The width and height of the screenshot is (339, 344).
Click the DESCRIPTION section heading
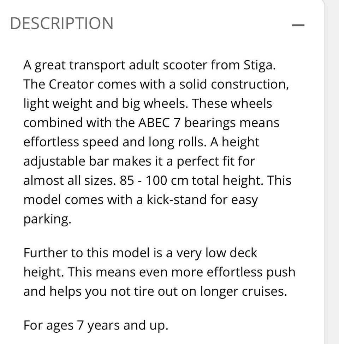(62, 23)
